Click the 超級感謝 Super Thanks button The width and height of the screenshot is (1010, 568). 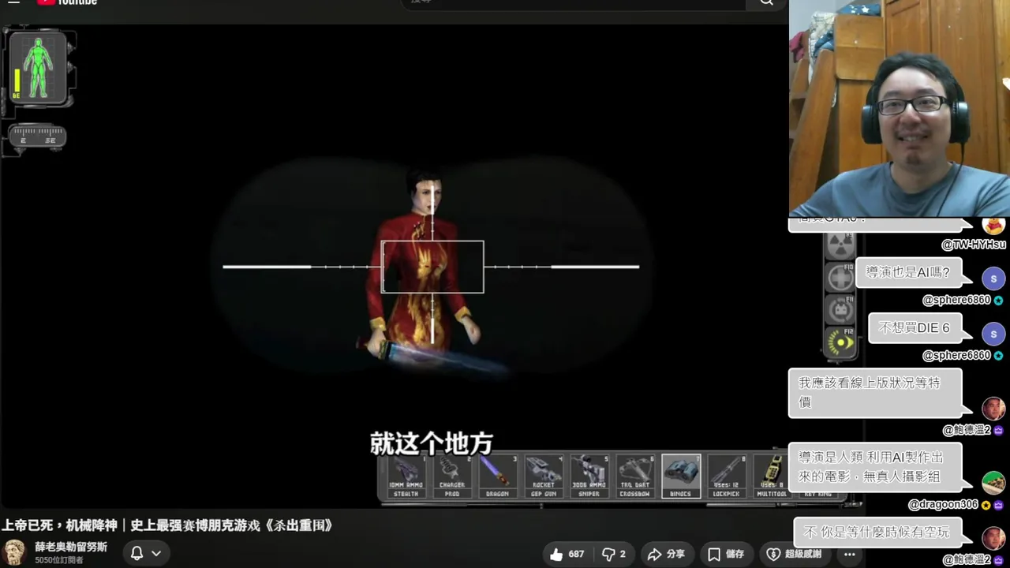coord(795,554)
